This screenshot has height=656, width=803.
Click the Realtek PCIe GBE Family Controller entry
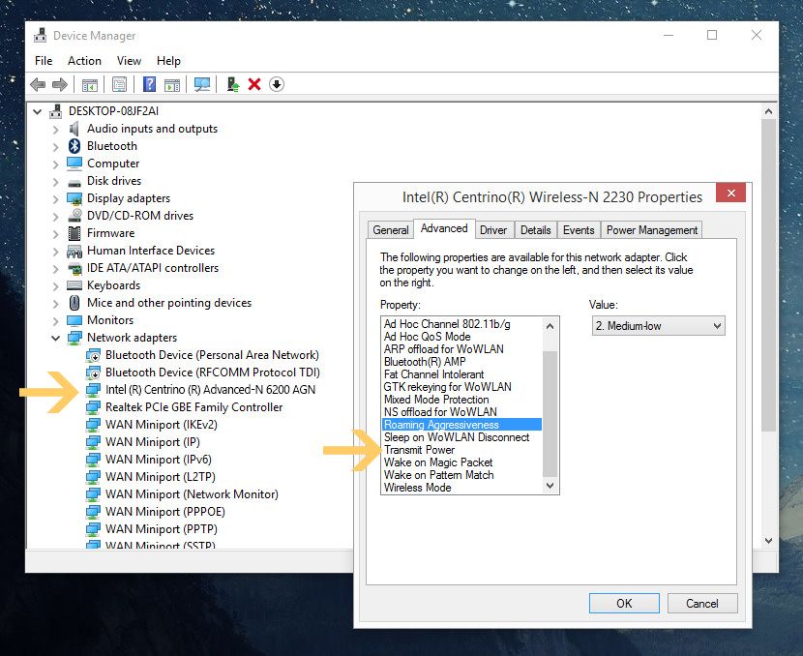(193, 407)
